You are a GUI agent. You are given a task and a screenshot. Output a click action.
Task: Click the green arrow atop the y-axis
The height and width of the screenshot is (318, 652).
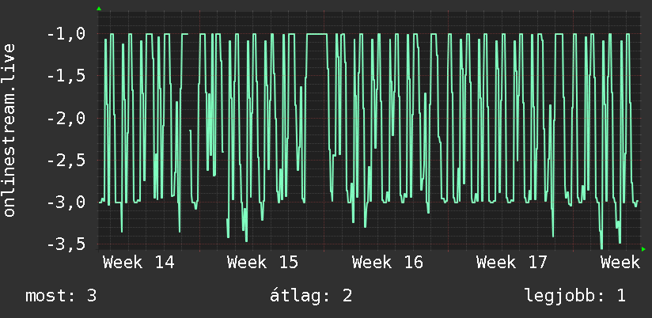(x=99, y=9)
